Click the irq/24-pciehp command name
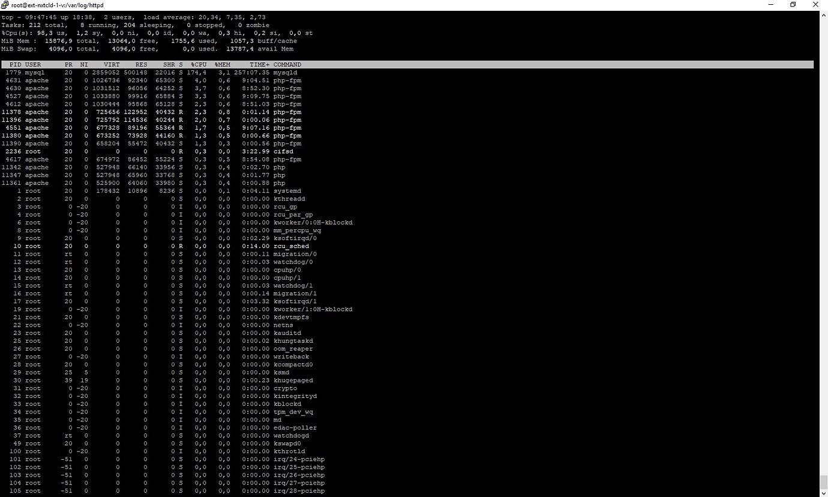This screenshot has width=828, height=497. (299, 459)
